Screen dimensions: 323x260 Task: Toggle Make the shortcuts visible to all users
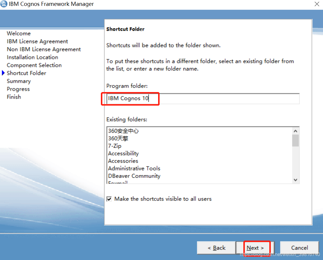pos(109,199)
